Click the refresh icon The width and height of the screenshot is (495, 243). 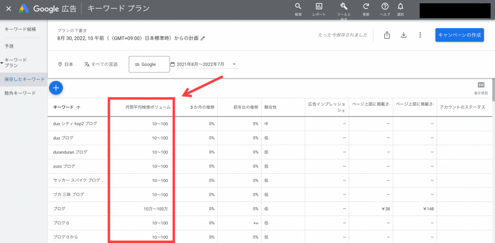tap(366, 7)
